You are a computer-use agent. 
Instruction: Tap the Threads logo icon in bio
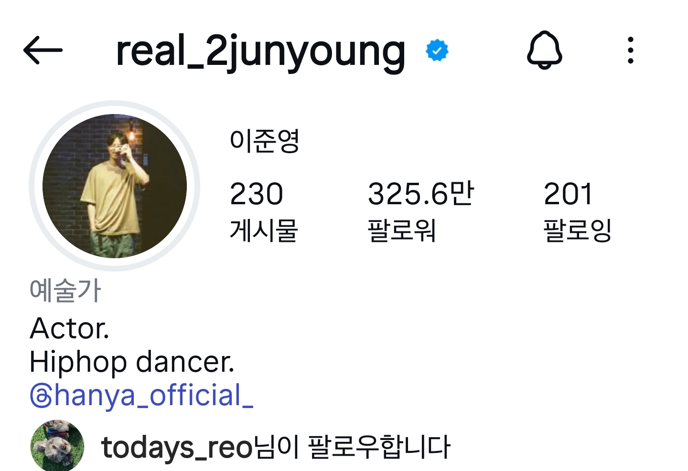[x=41, y=396]
